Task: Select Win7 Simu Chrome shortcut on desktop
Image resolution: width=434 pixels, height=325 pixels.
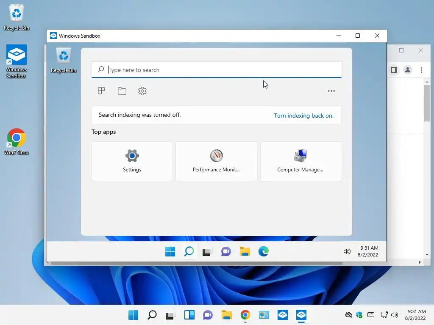Action: click(17, 141)
